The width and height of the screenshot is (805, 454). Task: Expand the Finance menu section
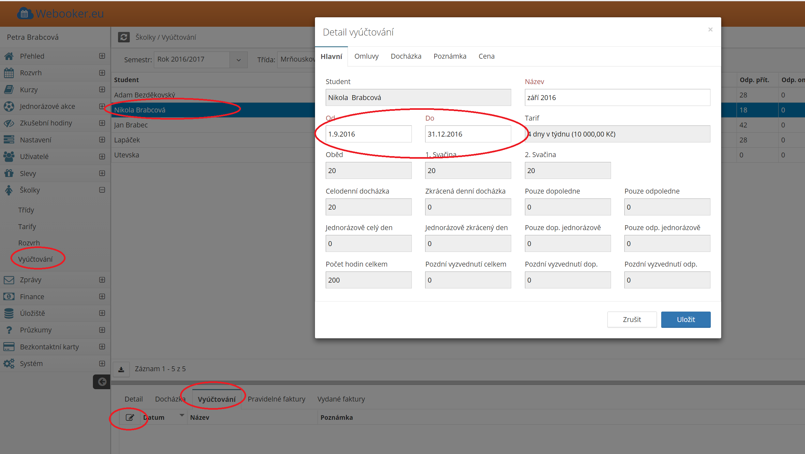click(x=102, y=297)
